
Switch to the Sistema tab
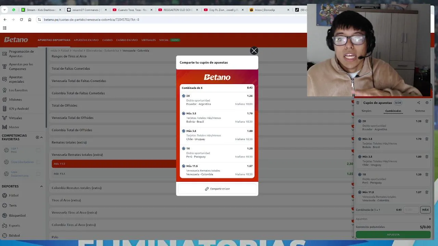(420, 111)
